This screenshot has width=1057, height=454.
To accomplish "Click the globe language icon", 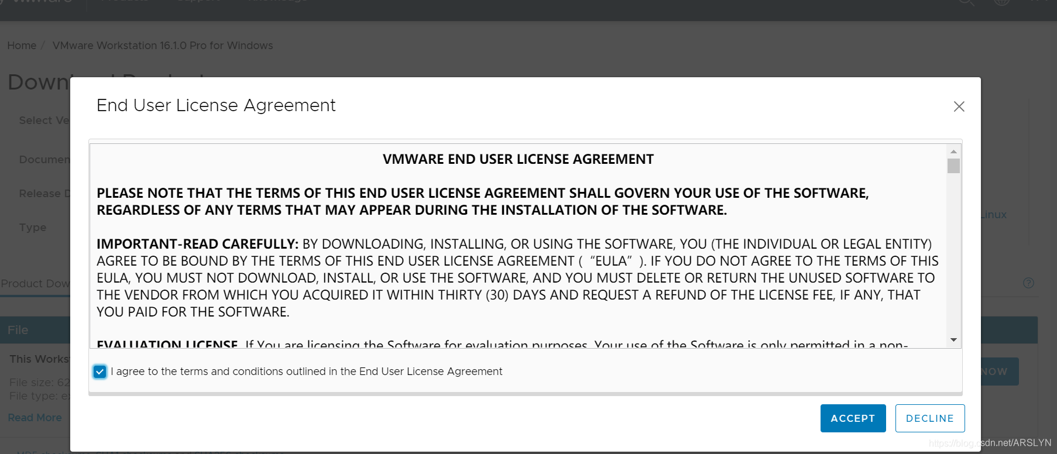I will click(1001, 2).
